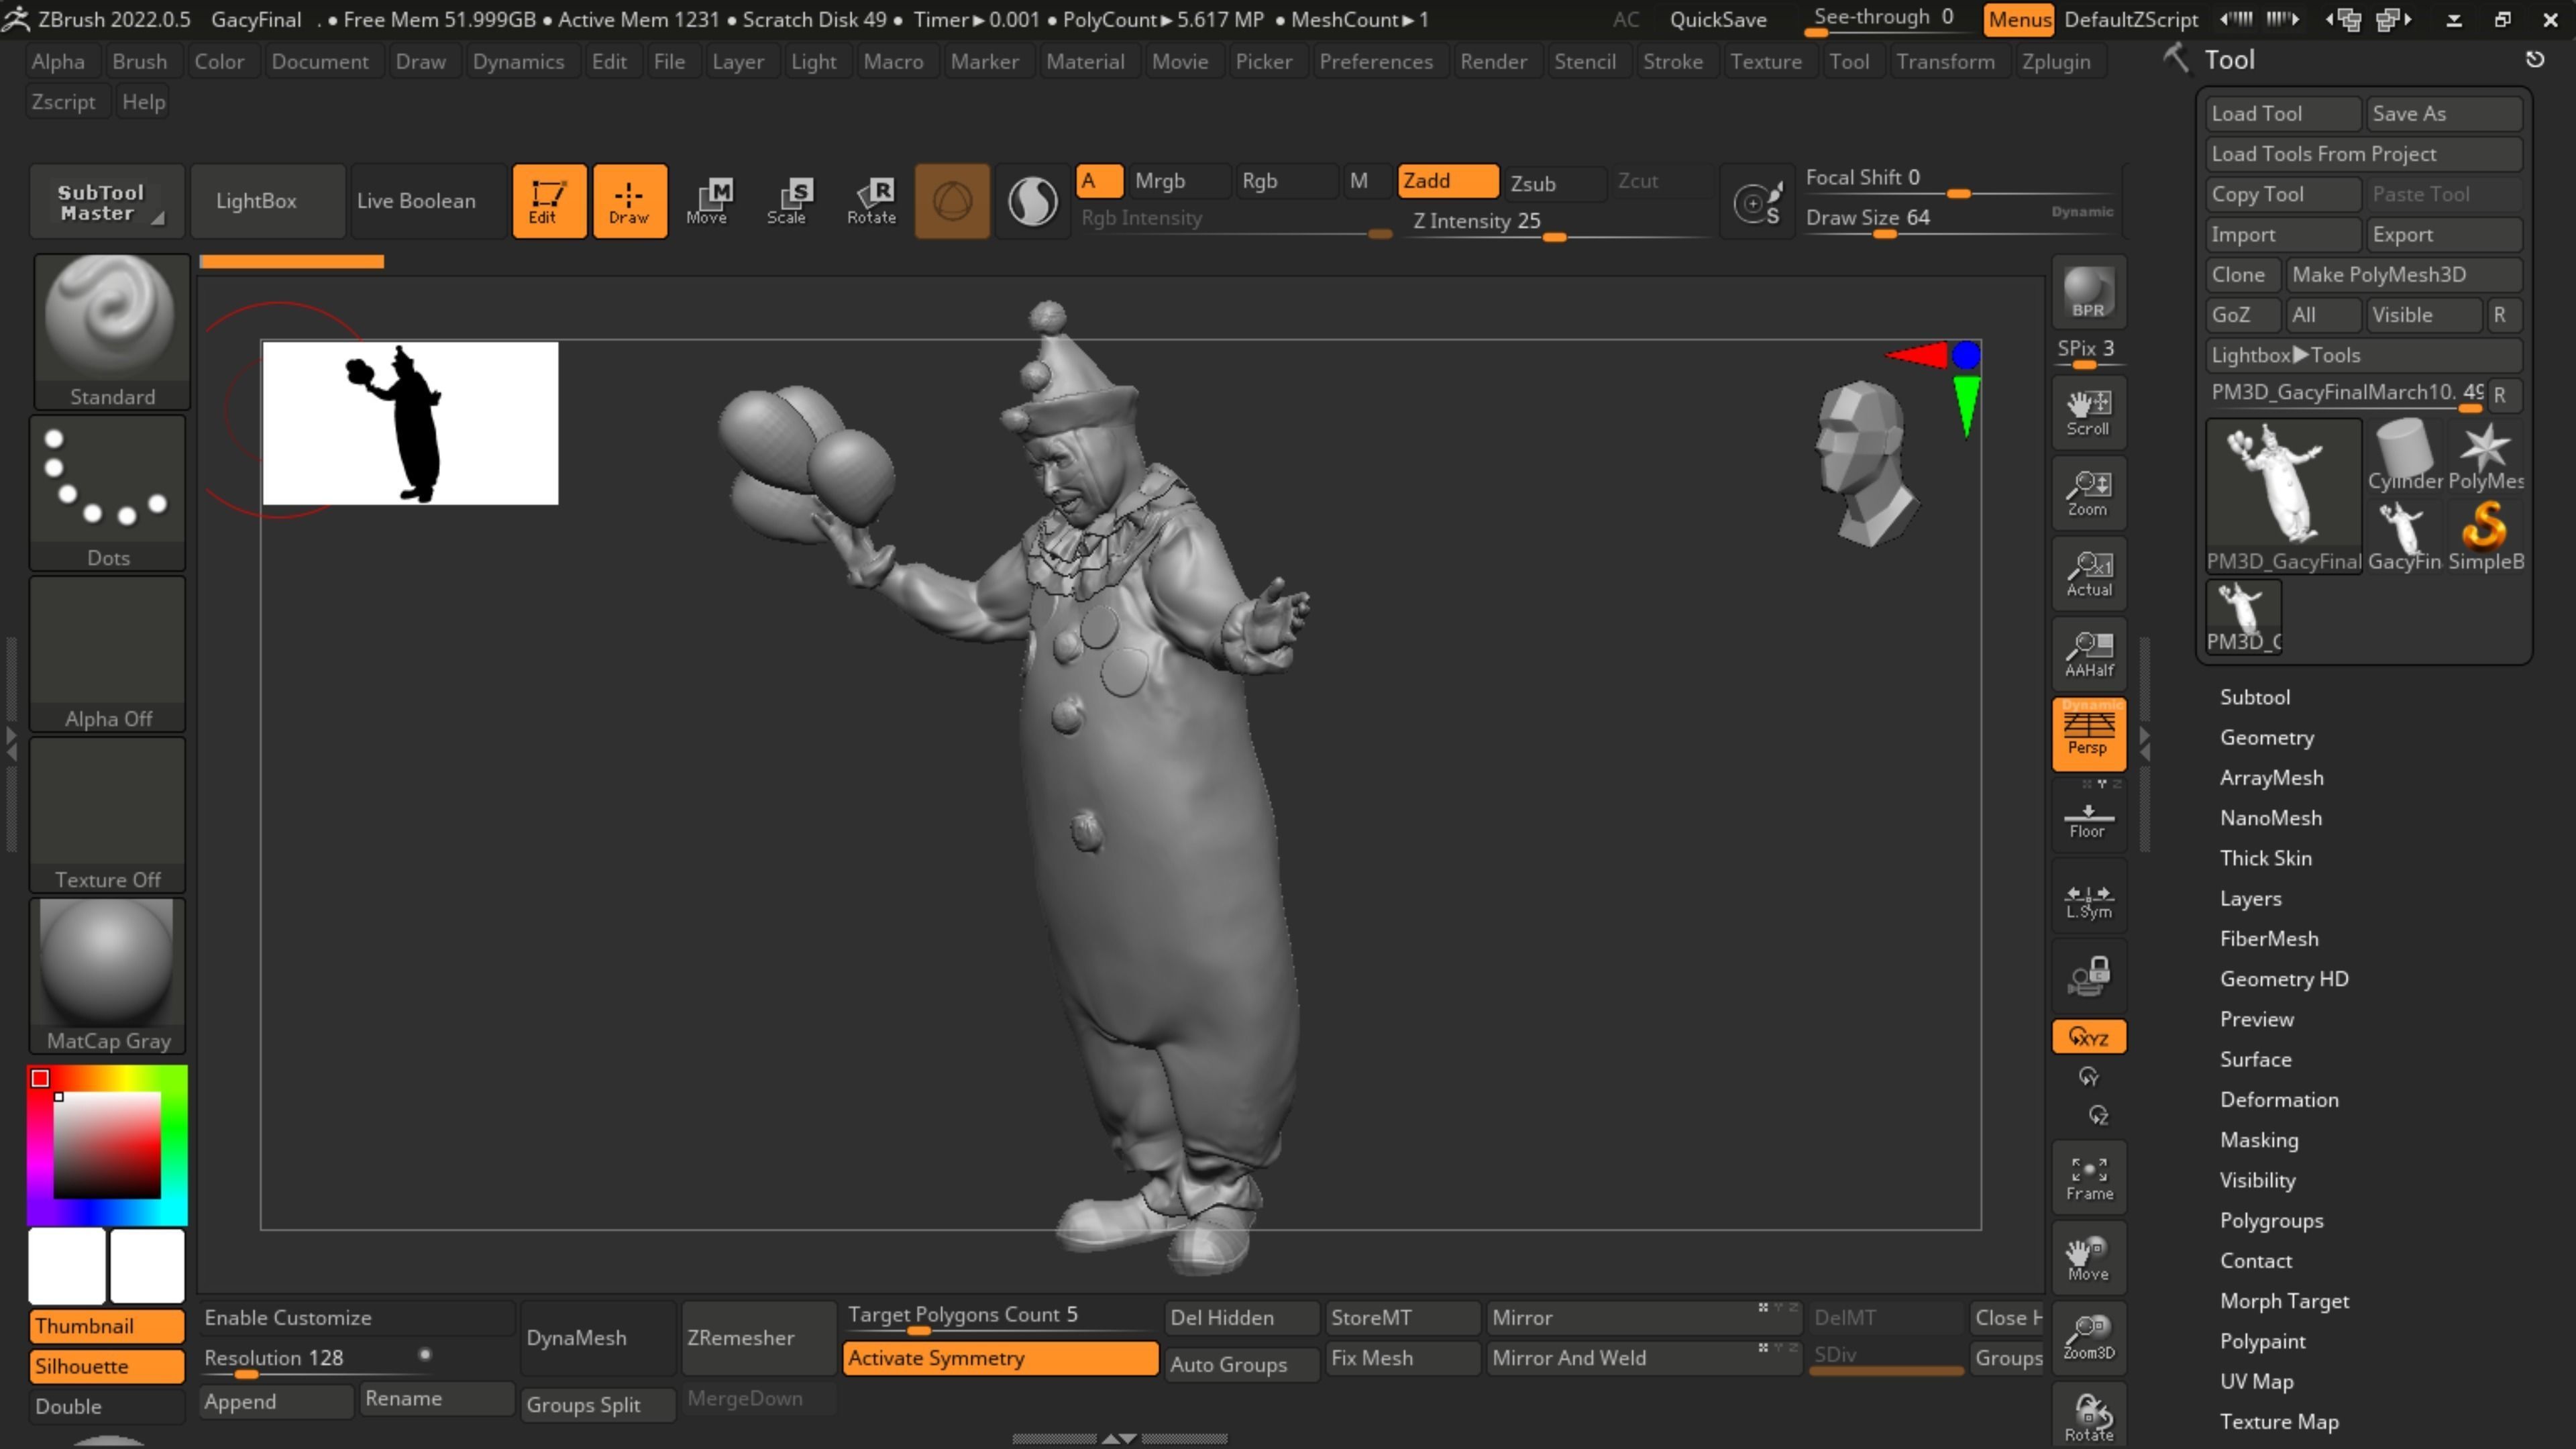Toggle XYZ rotation mode
This screenshot has width=2576, height=1449.
coord(2088,1037)
